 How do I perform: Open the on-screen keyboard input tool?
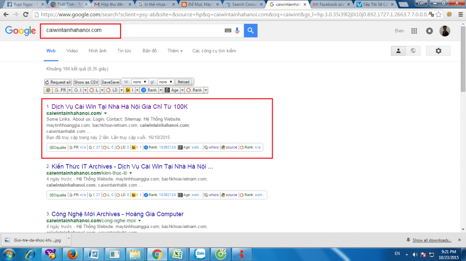[228, 31]
